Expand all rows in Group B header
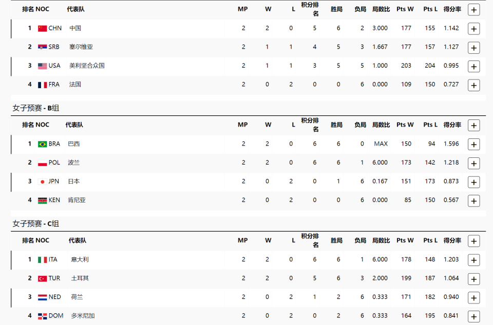Viewport: 493px width, 325px height. coord(473,126)
